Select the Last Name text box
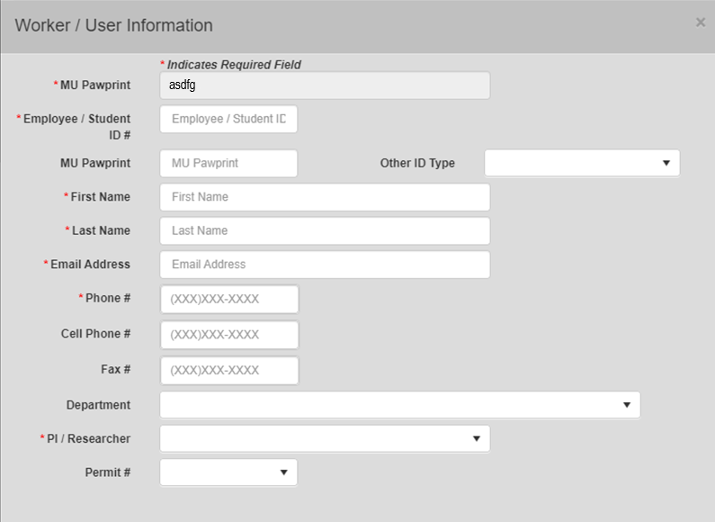The height and width of the screenshot is (522, 715). pos(325,230)
